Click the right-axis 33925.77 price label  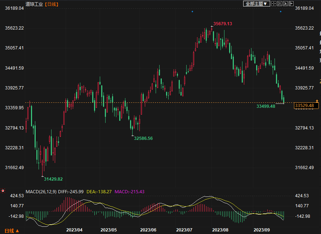click(304, 88)
